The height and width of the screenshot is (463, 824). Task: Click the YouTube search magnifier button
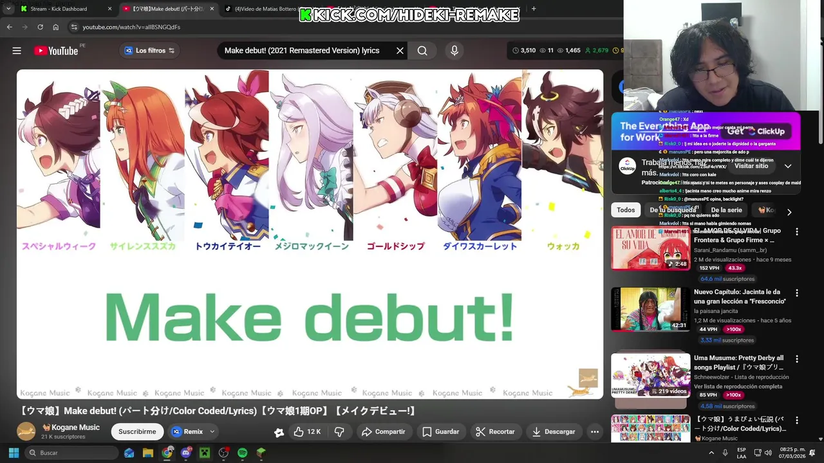[422, 51]
